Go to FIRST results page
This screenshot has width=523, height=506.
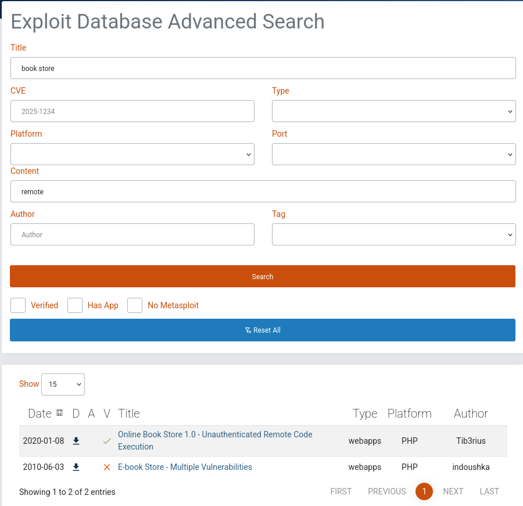click(341, 491)
